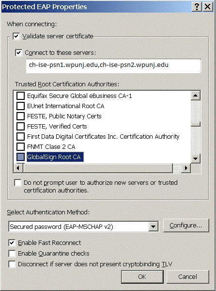
Task: Click the horizontal scroll right arrow
Action: [x=186, y=168]
